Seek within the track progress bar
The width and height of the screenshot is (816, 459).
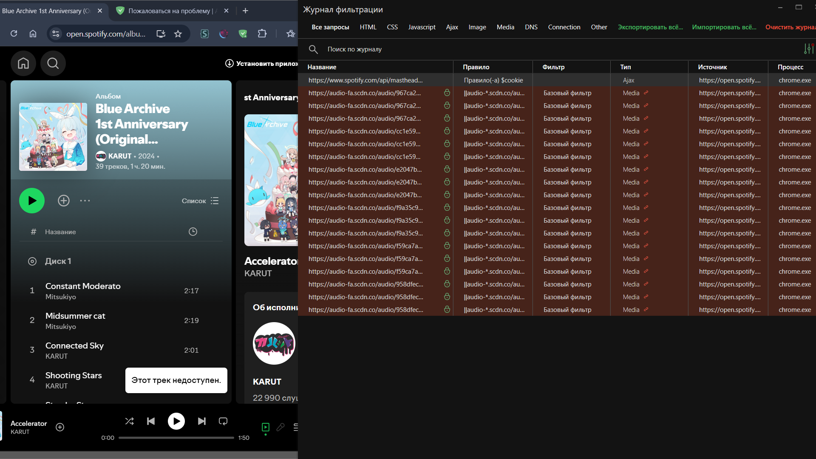pyautogui.click(x=176, y=437)
